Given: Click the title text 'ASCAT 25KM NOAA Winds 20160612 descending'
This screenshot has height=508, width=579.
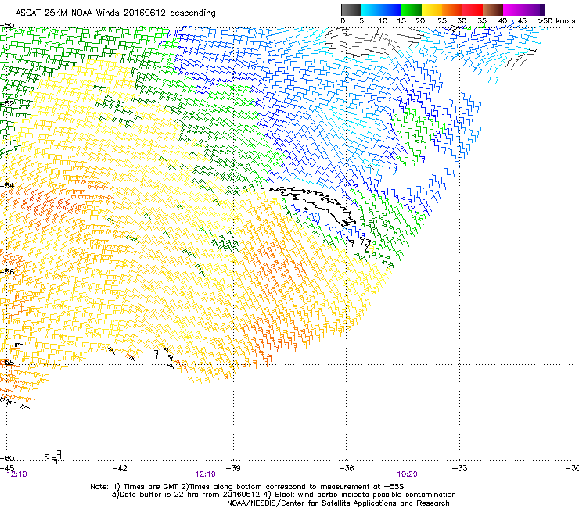Looking at the screenshot, I should click(x=115, y=13).
